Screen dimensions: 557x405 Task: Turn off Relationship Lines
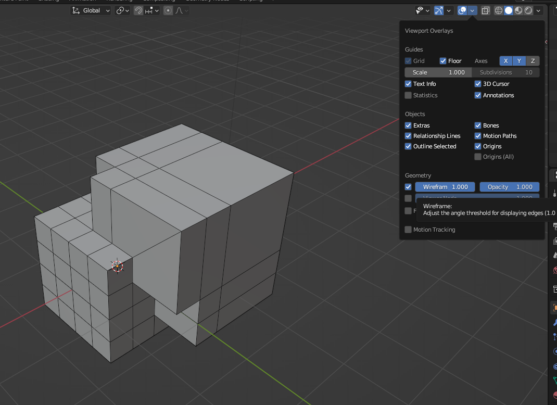click(408, 136)
